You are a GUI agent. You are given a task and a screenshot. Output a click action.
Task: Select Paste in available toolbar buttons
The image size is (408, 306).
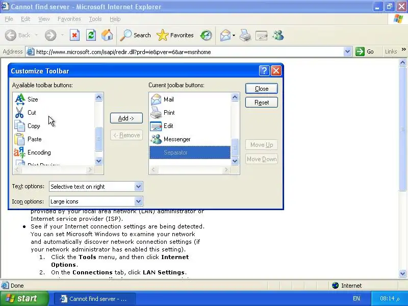click(x=54, y=139)
